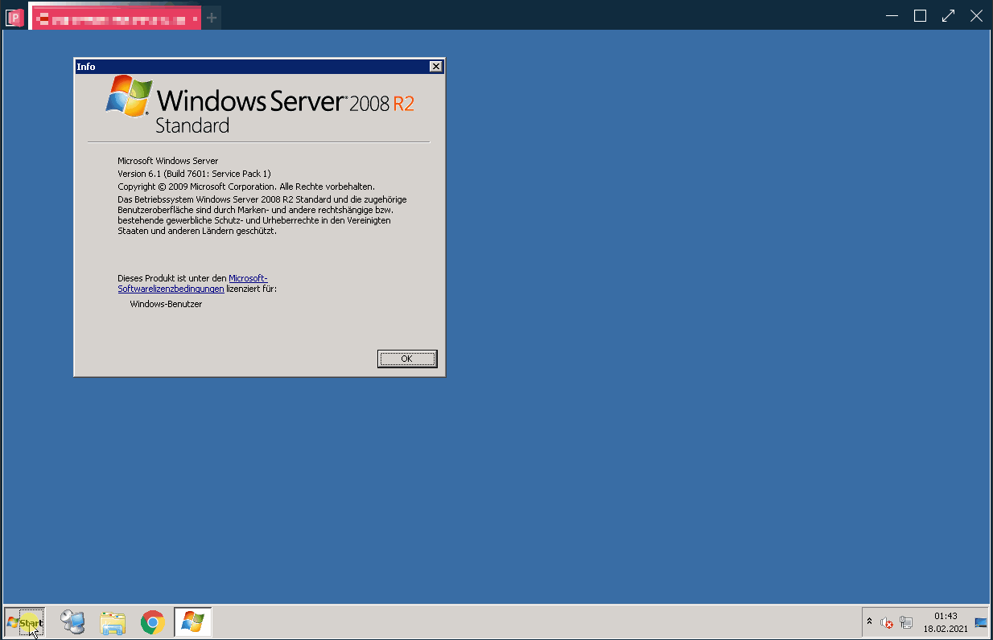Show hidden tray icons

[x=869, y=622]
